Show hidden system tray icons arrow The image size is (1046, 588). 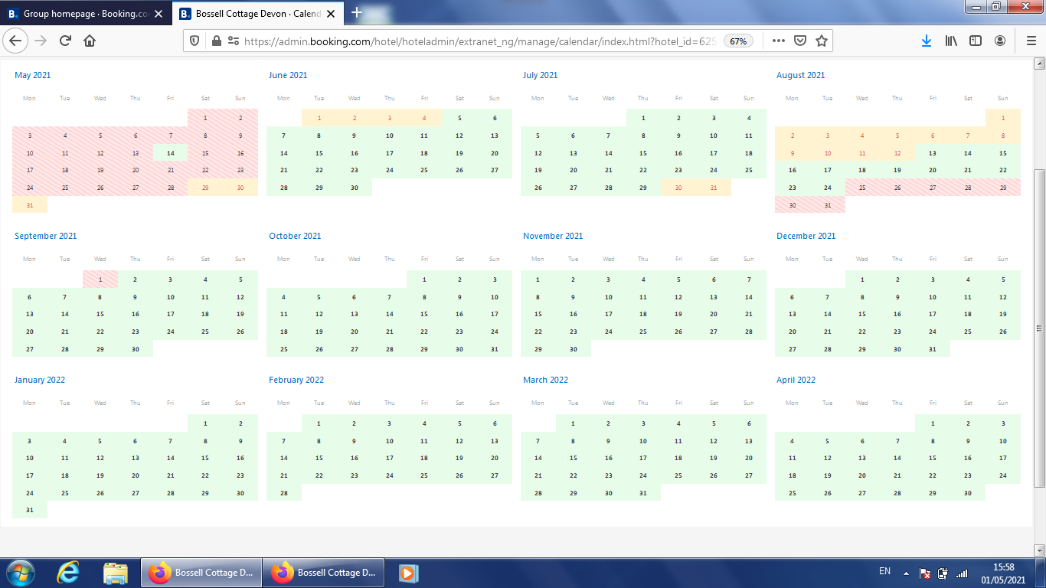click(906, 573)
